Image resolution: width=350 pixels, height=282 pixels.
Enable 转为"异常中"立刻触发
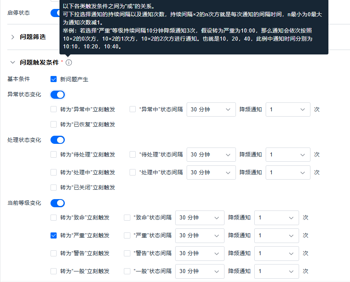point(53,109)
